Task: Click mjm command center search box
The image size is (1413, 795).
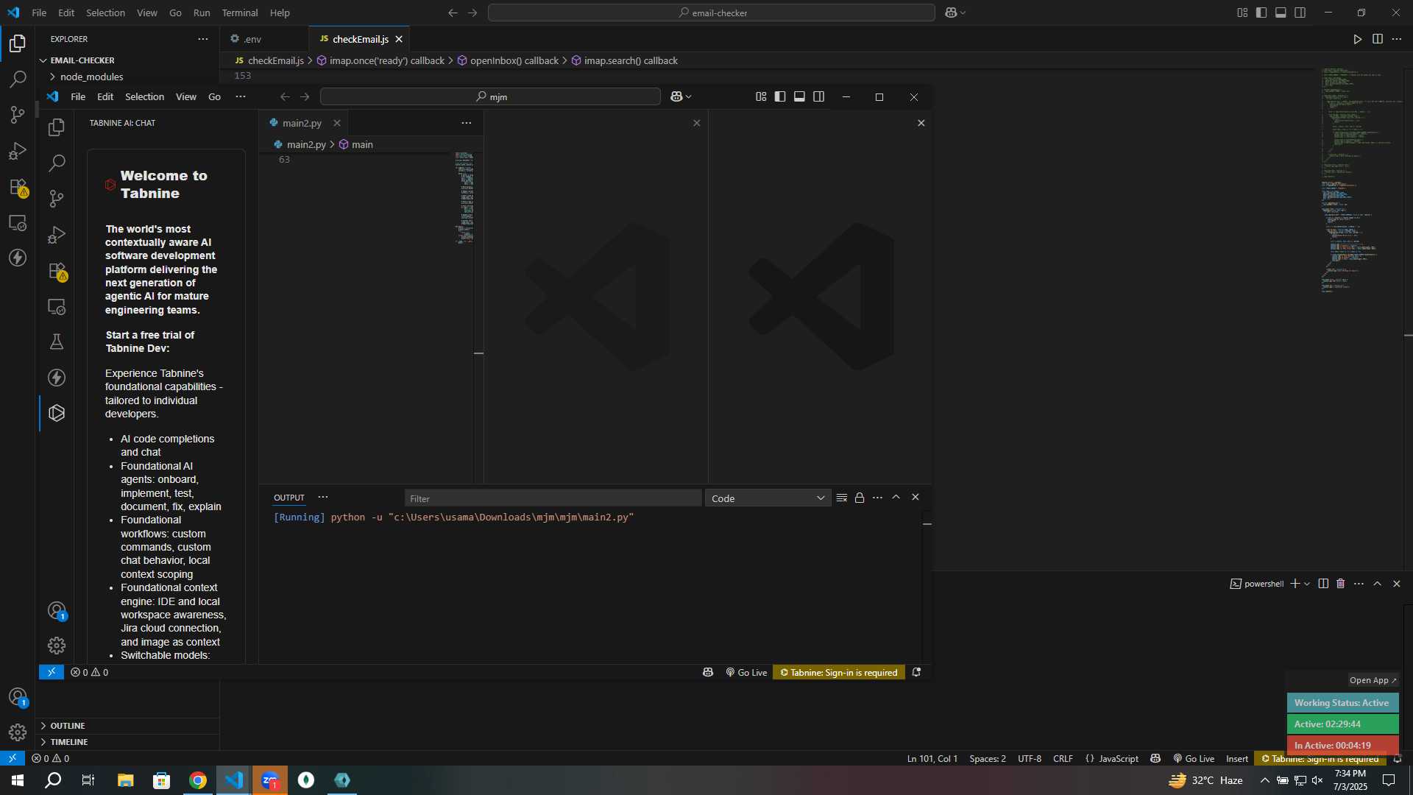Action: coord(490,96)
